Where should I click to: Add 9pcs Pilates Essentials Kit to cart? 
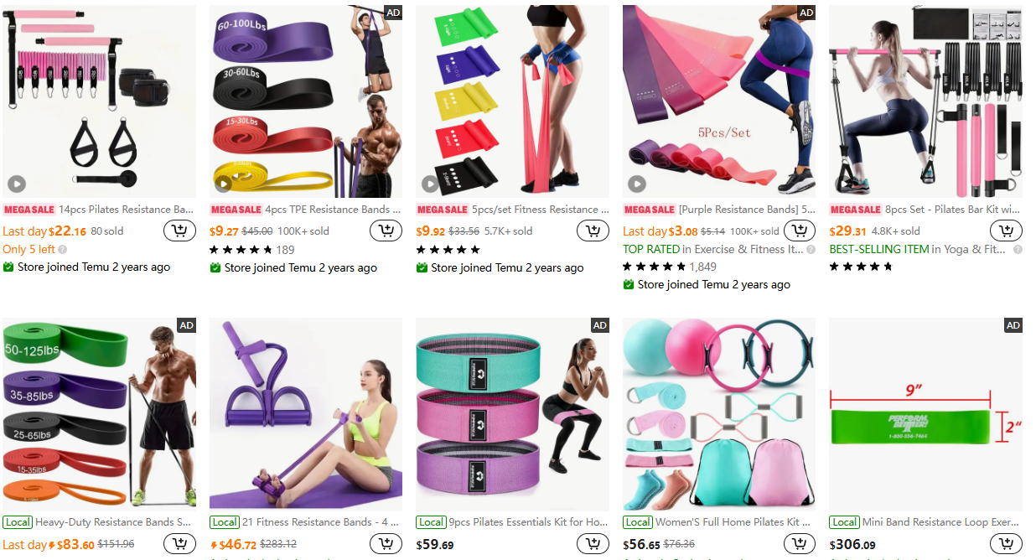tap(593, 544)
